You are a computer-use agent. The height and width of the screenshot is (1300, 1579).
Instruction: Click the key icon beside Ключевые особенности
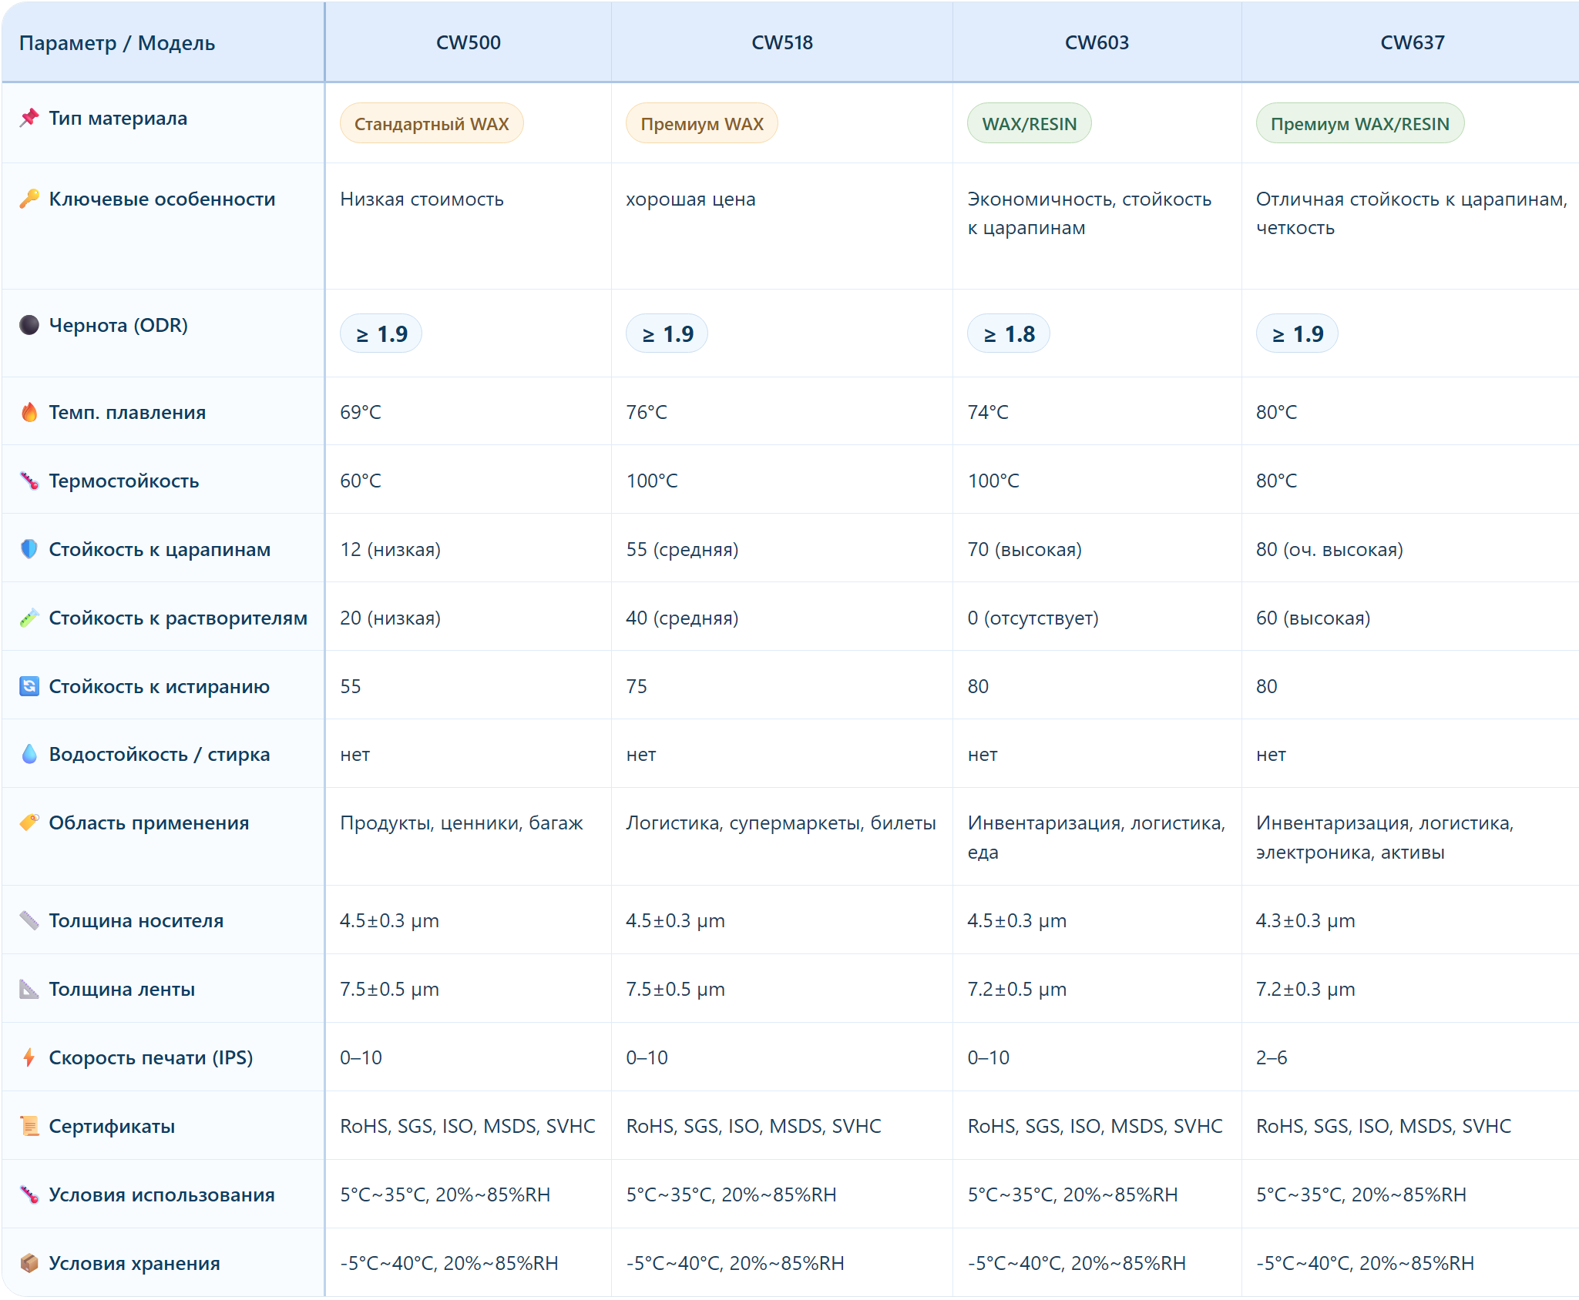pyautogui.click(x=29, y=199)
